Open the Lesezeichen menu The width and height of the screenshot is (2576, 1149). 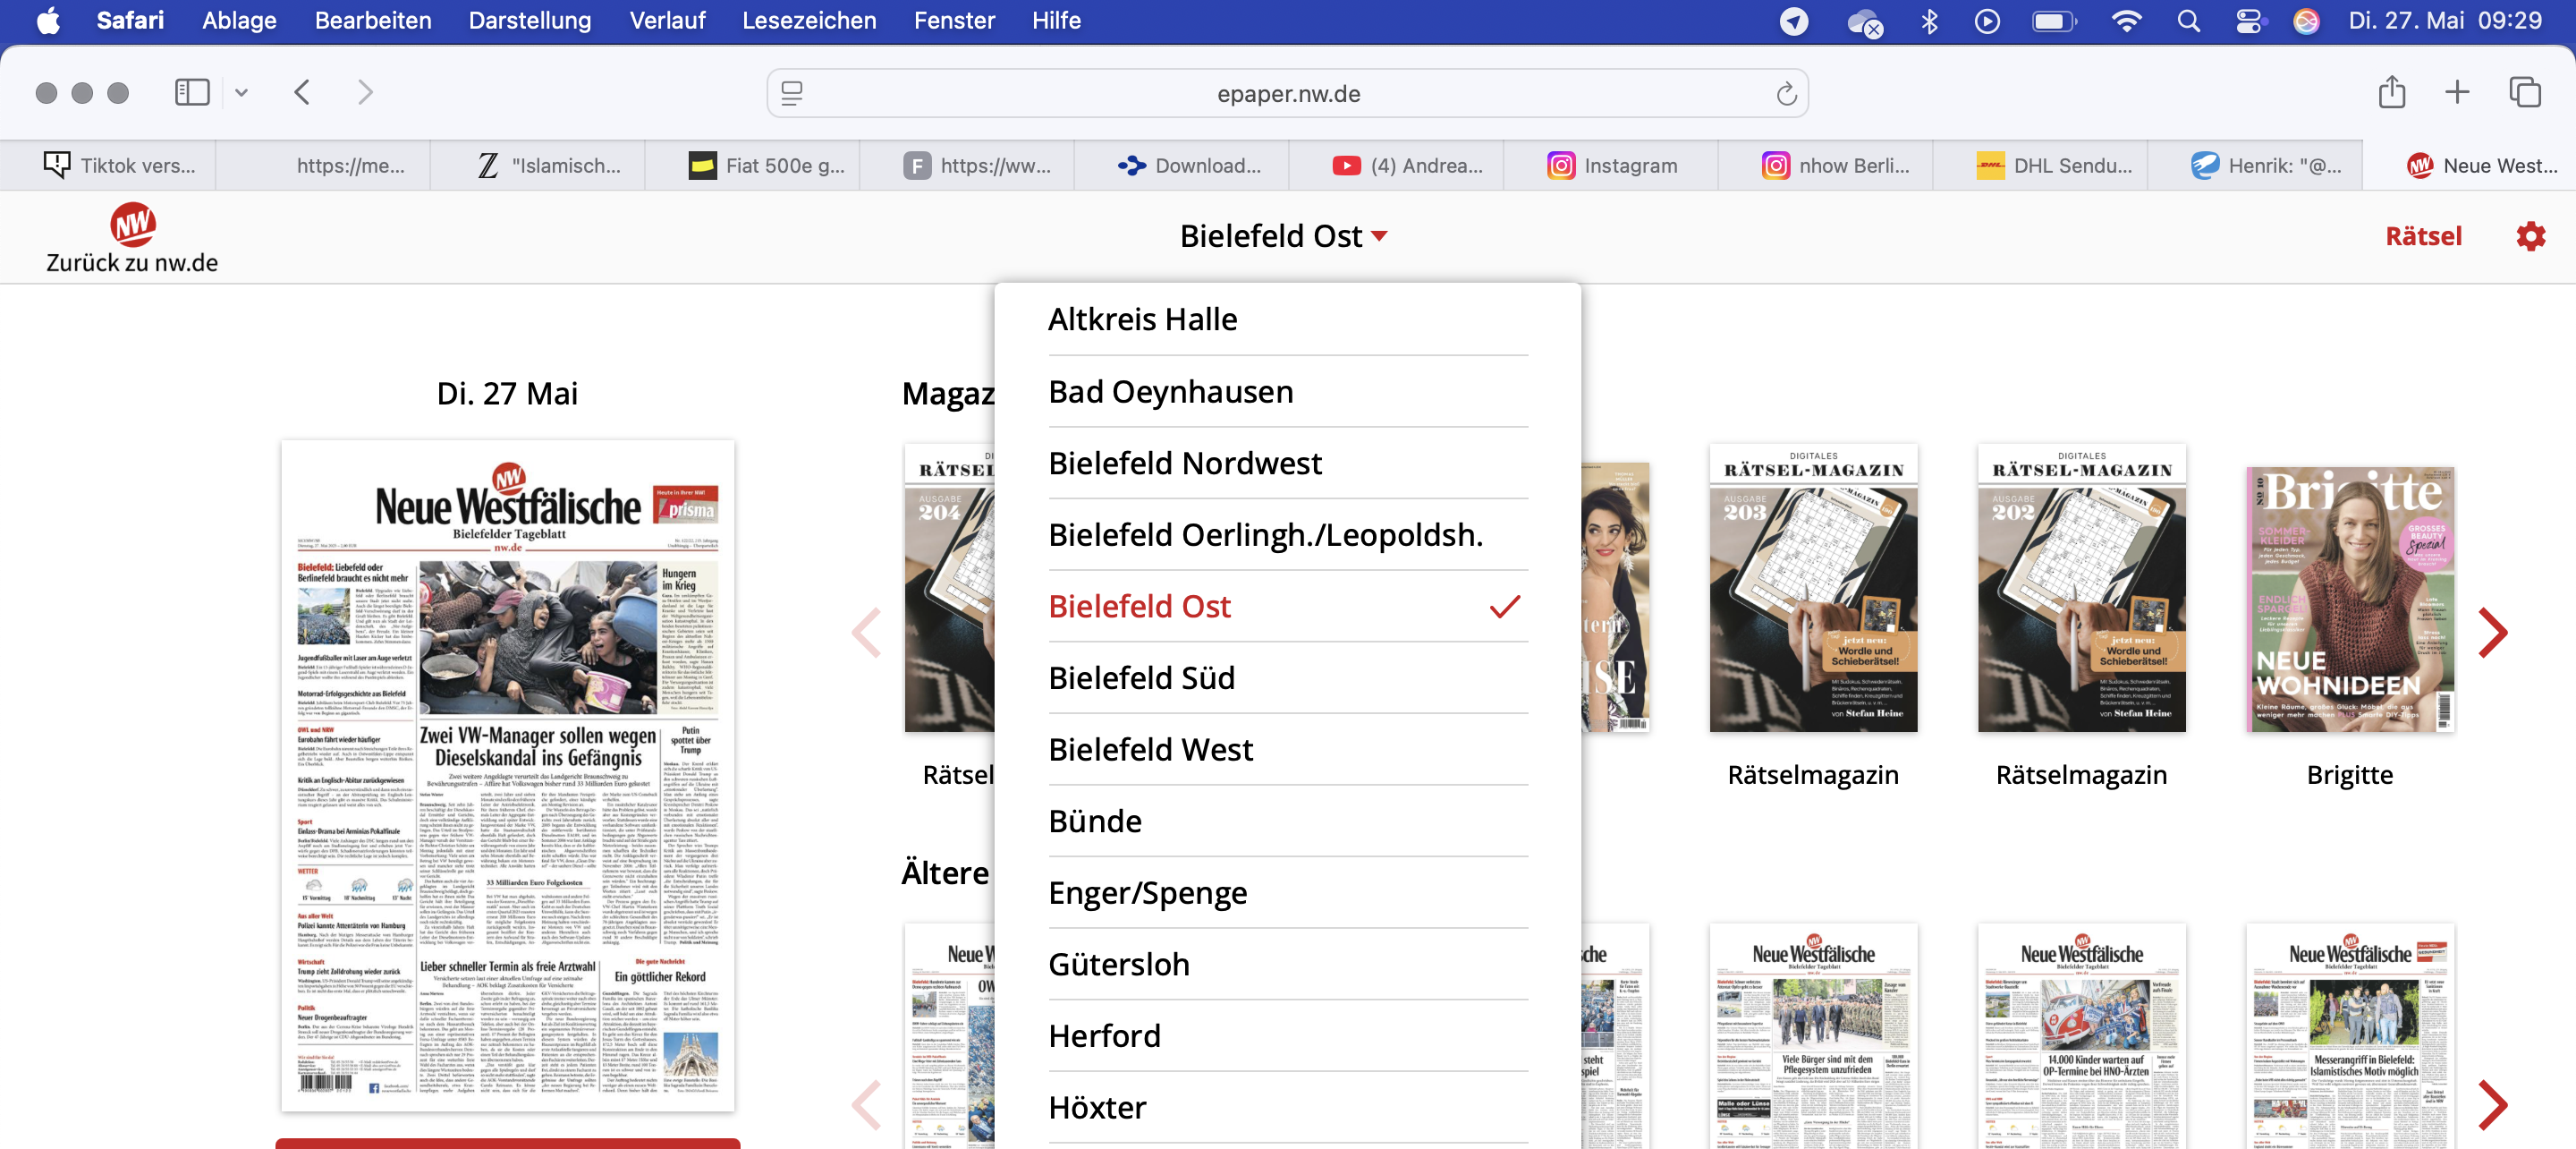pyautogui.click(x=809, y=21)
